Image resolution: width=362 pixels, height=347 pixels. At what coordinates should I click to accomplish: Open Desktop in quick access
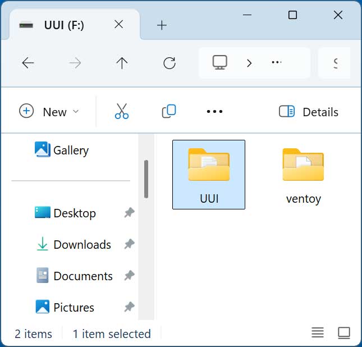(x=65, y=213)
